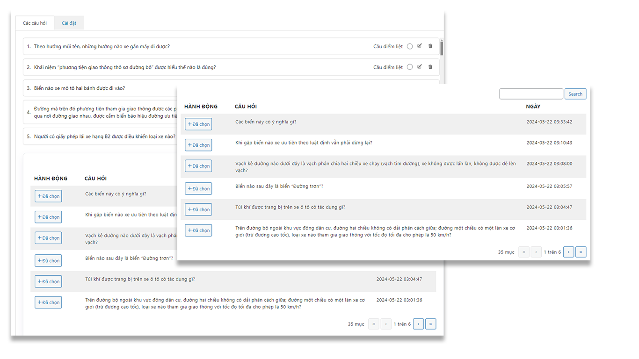Switch to the "Cài đặt" tab
This screenshot has height=359, width=639.
tap(69, 23)
